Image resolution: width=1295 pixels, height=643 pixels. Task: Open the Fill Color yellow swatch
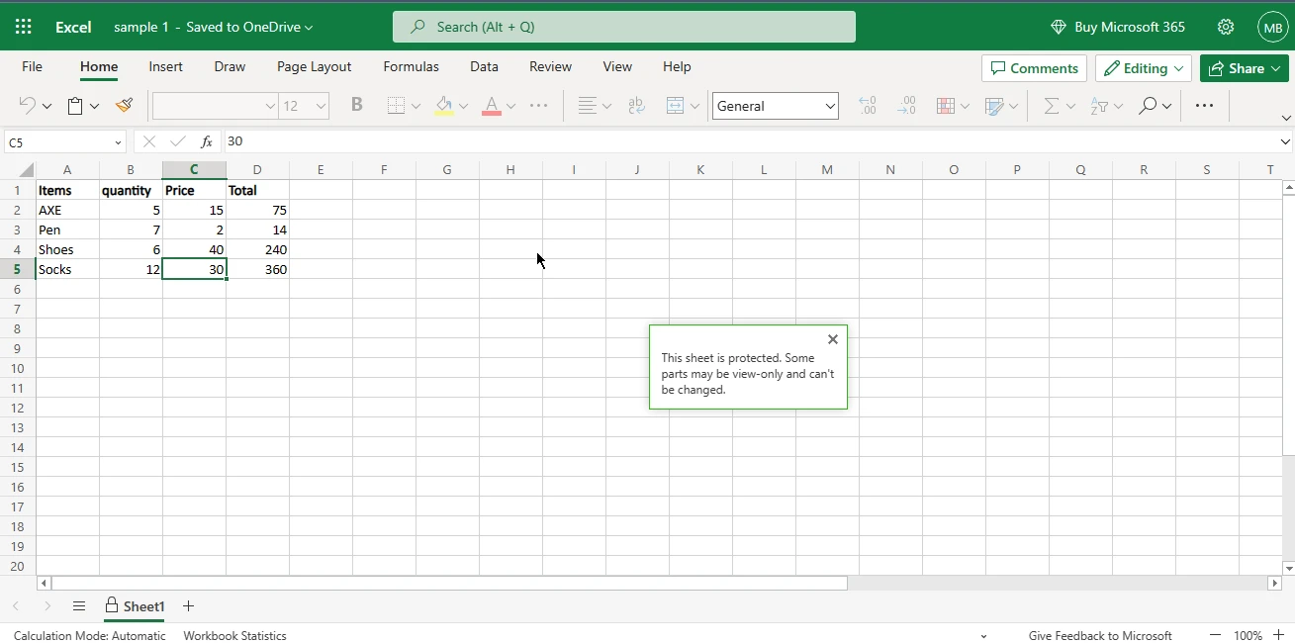point(443,106)
